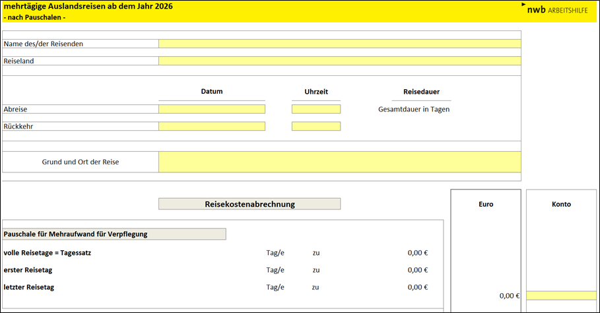600x313 pixels.
Task: Click the letzter Reisetag amount 0,00 €
Action: pyautogui.click(x=417, y=287)
